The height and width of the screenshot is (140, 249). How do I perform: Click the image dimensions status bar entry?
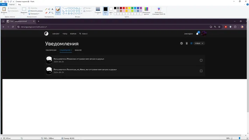[48, 138]
